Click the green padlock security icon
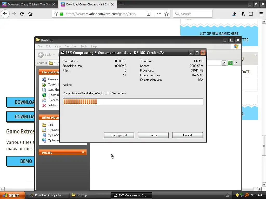Image resolution: width=266 pixels, height=199 pixels. 62,14
